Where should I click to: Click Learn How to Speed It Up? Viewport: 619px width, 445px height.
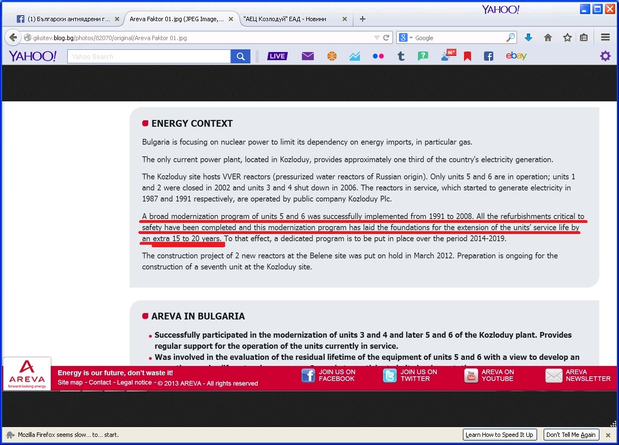pyautogui.click(x=499, y=435)
